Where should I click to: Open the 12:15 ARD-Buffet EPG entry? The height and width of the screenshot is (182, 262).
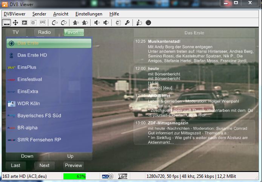click(x=194, y=106)
